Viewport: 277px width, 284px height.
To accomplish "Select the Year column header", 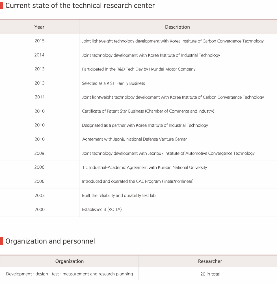I will 40,27.
